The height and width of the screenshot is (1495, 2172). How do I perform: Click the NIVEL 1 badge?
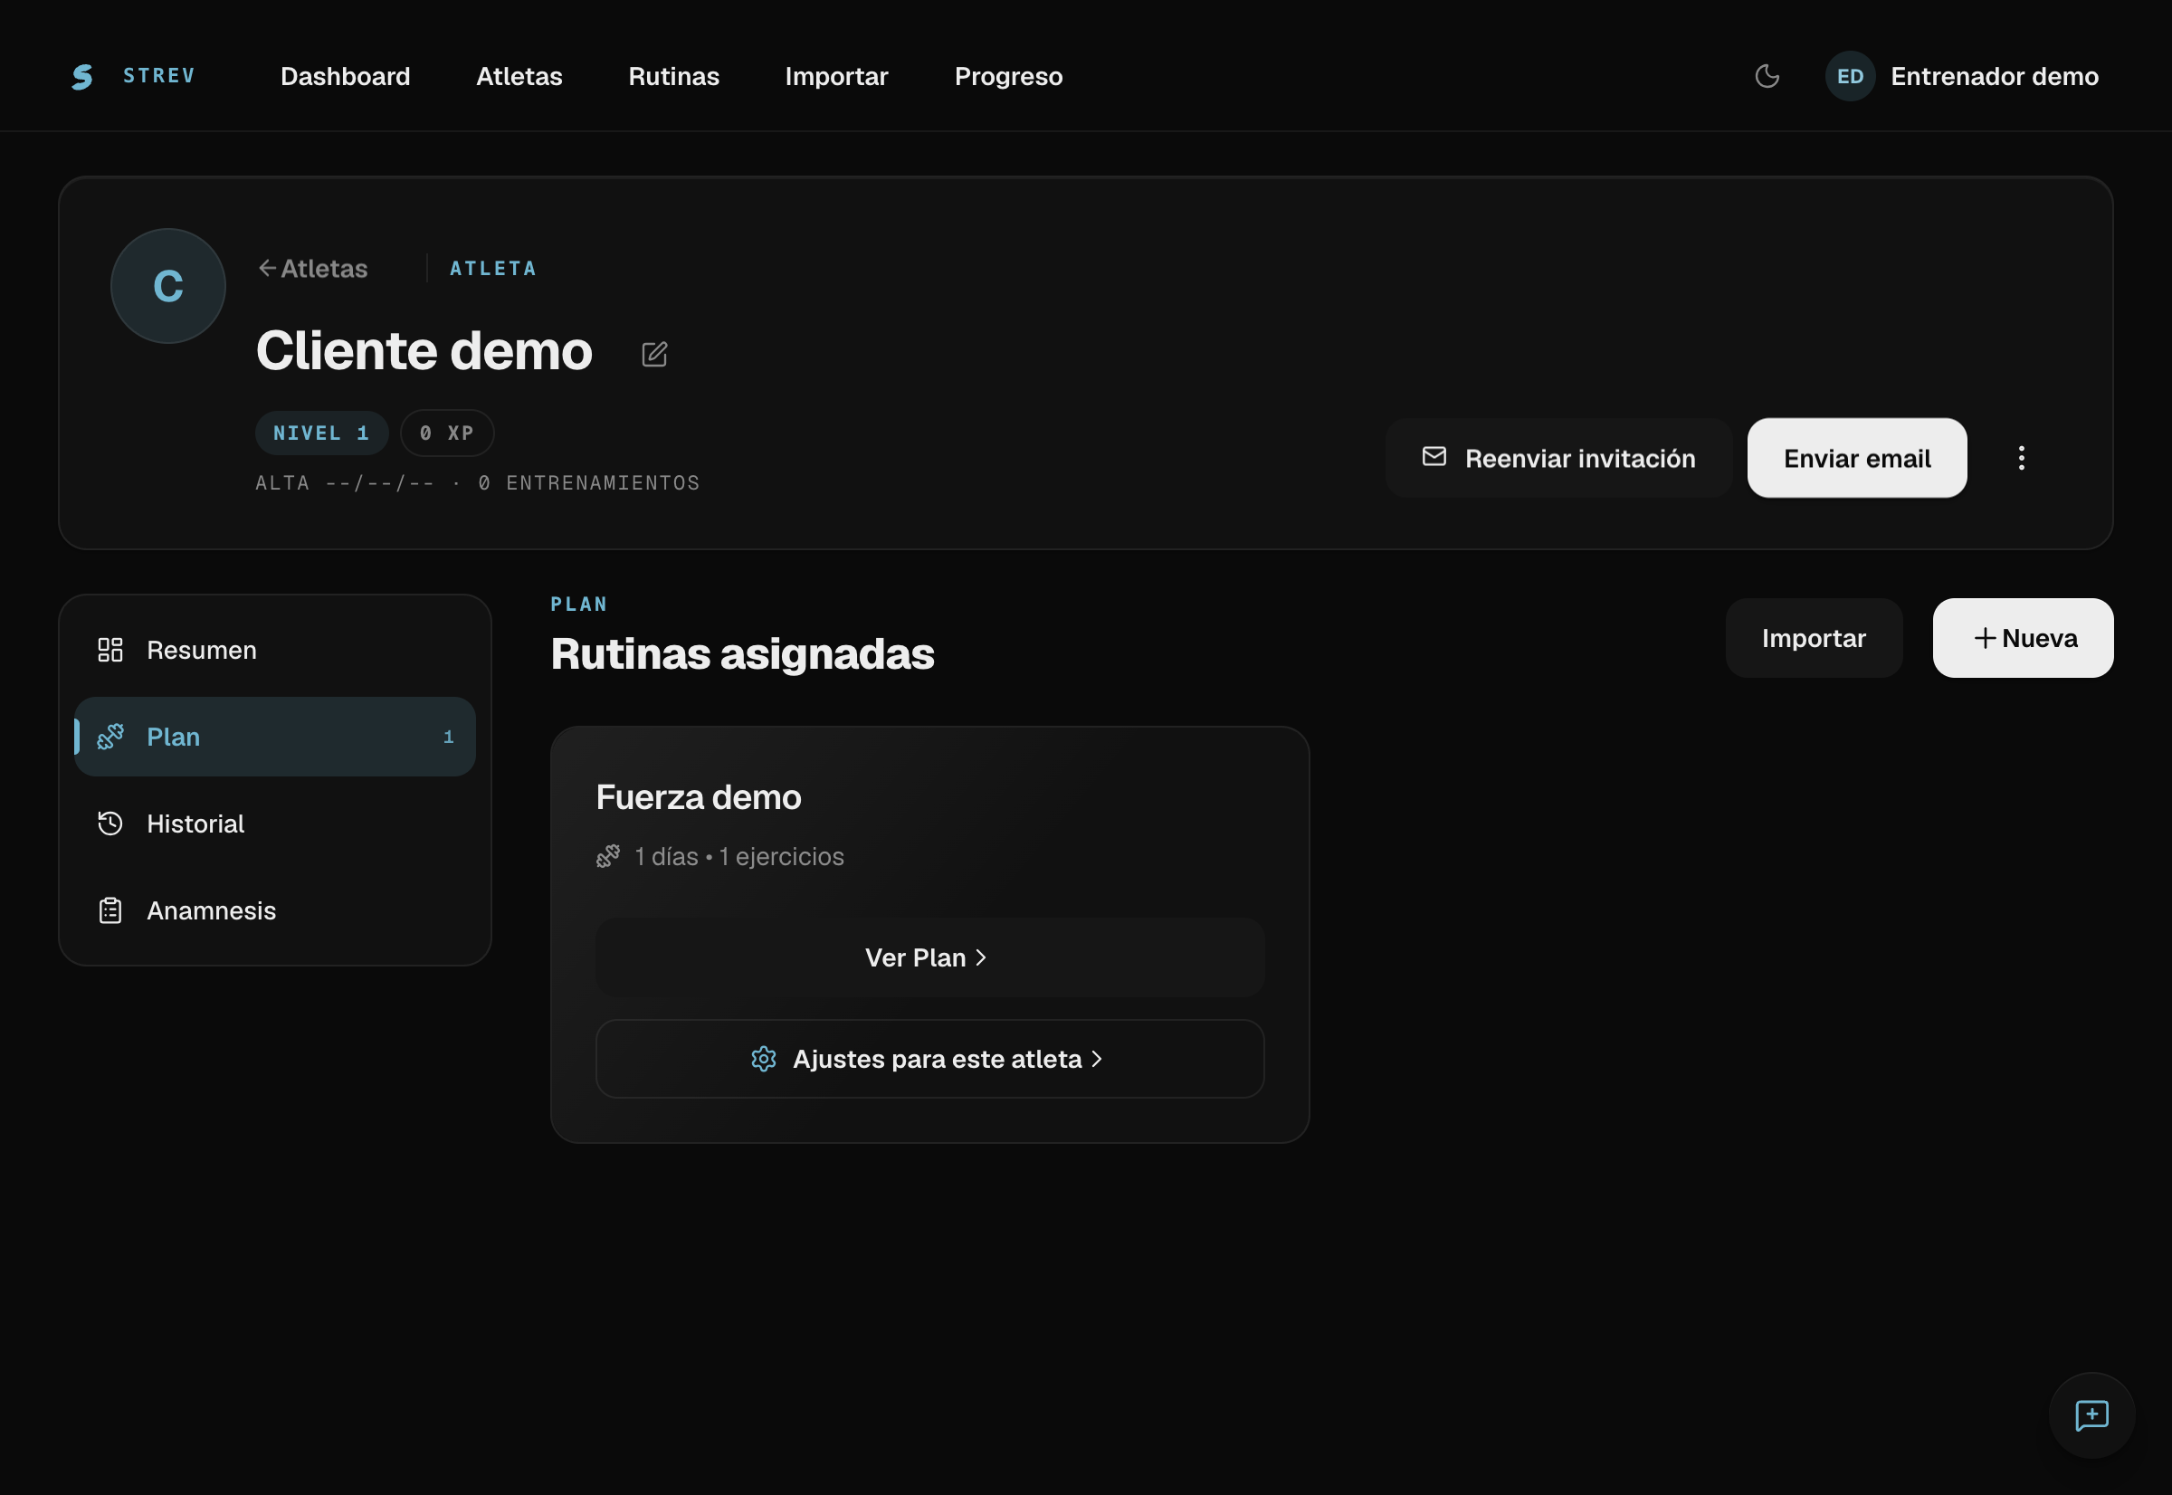pyautogui.click(x=321, y=433)
